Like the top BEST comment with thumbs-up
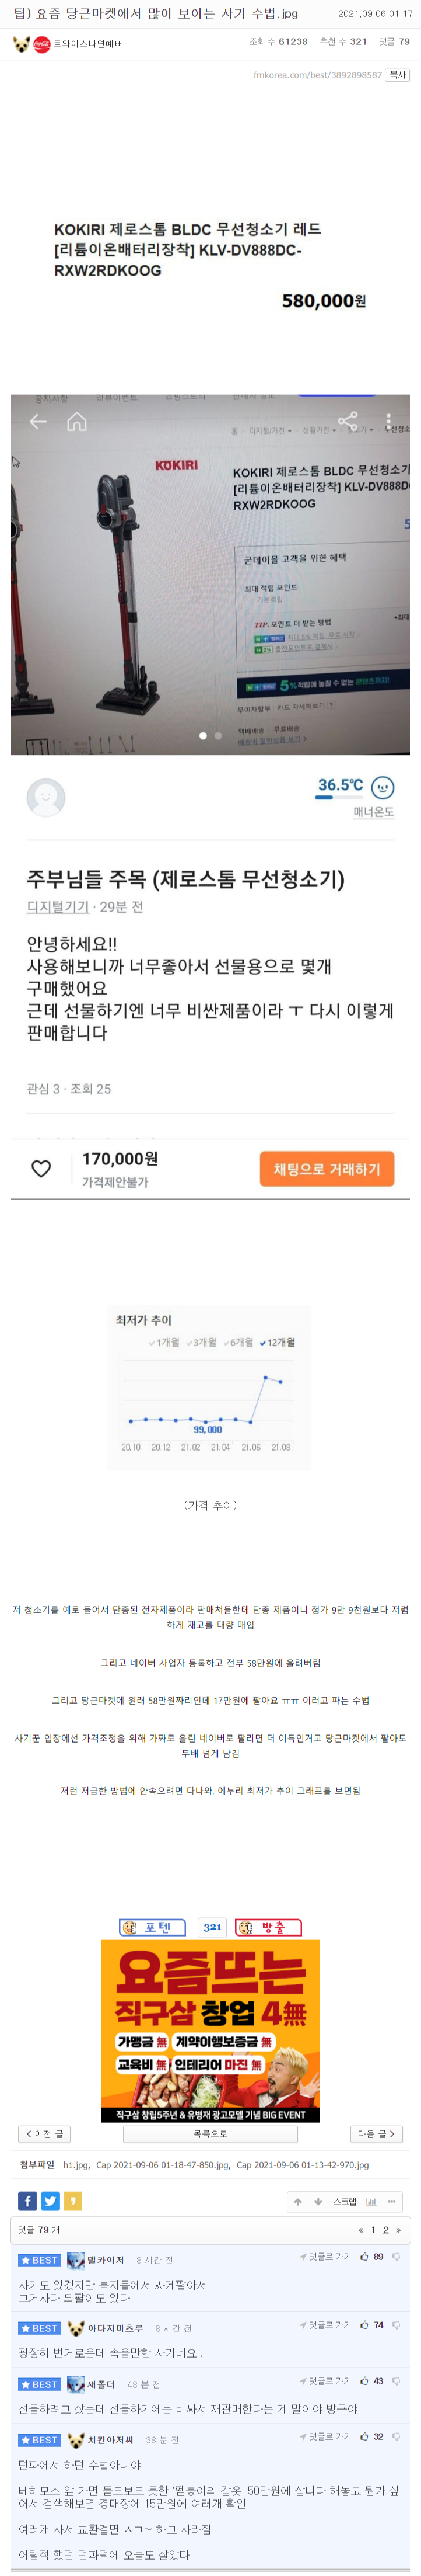This screenshot has height=2576, width=421. [364, 2257]
